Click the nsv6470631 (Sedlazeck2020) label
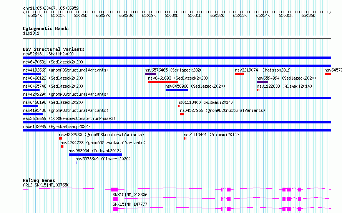 point(53,62)
